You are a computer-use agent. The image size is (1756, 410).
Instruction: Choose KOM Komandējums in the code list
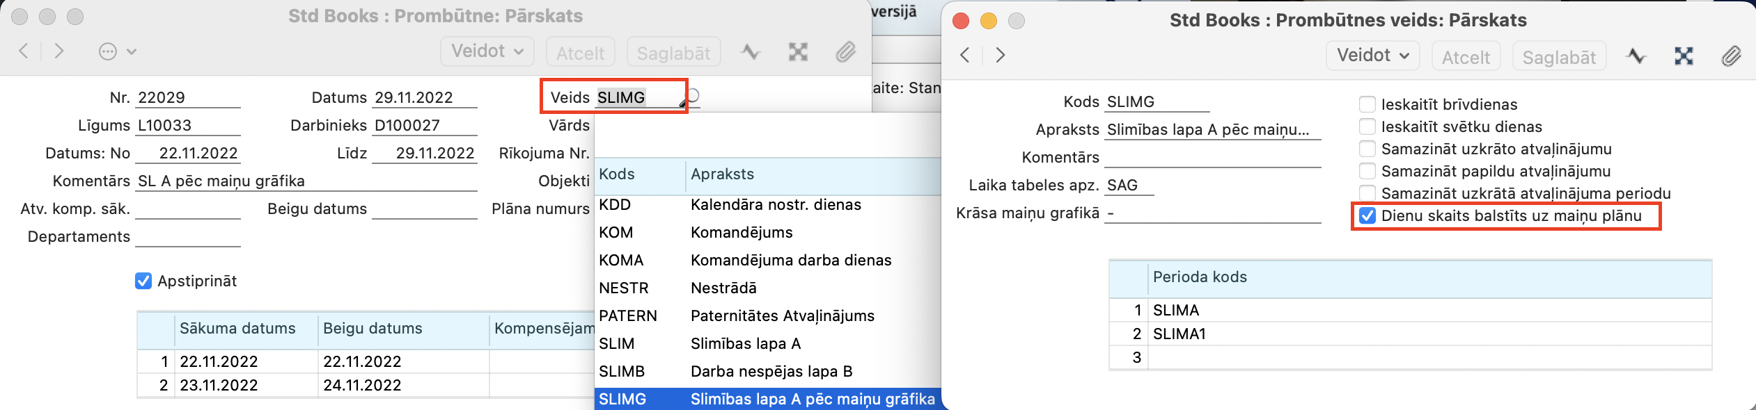tap(766, 232)
